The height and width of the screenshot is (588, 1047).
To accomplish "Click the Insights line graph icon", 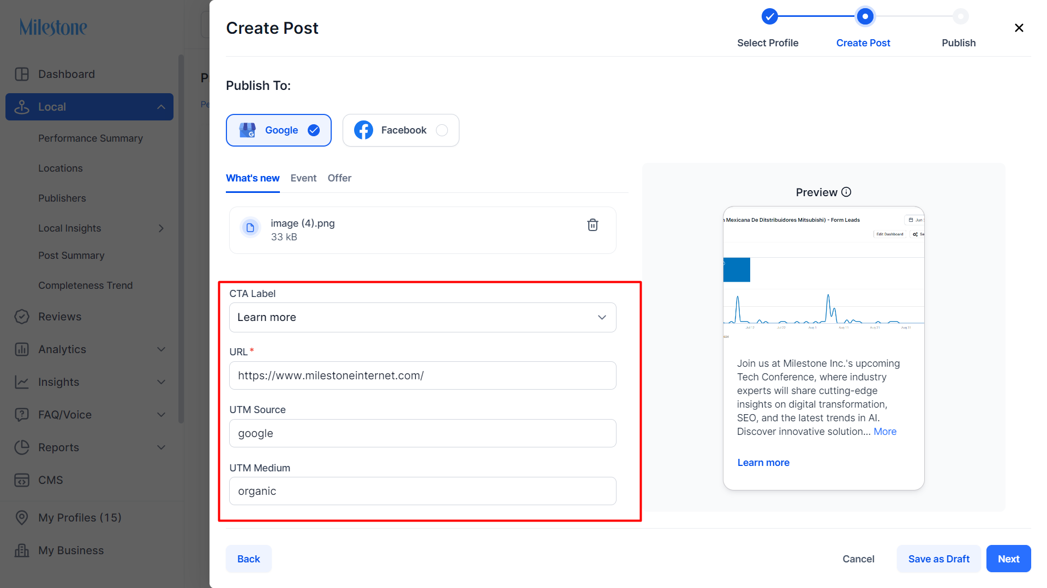I will point(22,382).
